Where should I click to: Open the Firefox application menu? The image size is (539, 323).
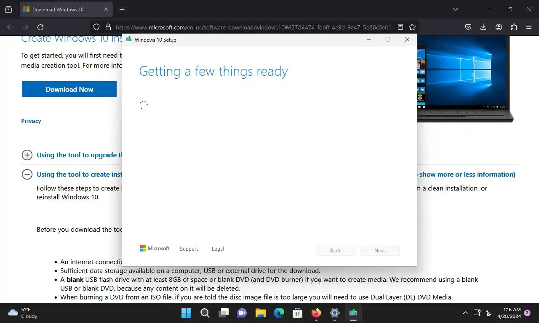[529, 27]
